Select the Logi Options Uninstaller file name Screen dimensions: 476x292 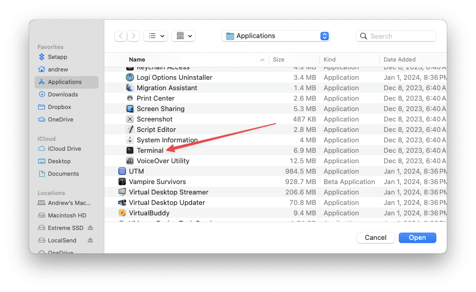[174, 77]
